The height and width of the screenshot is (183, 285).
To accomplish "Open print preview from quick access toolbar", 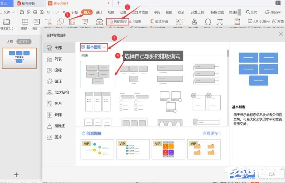I will tap(42, 12).
